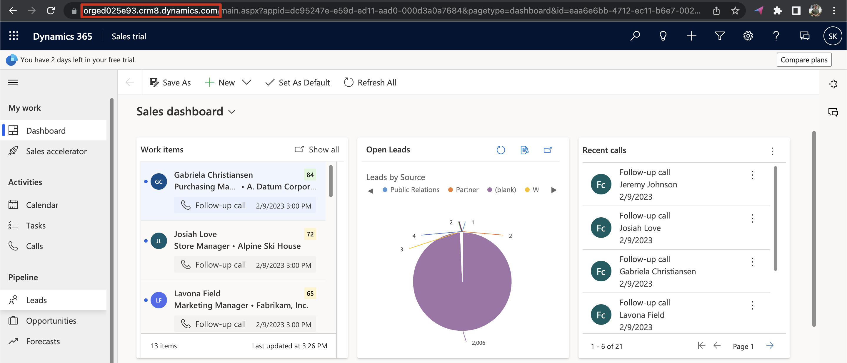
Task: Open the Dynamics 365 app launcher grid
Action: [x=14, y=36]
